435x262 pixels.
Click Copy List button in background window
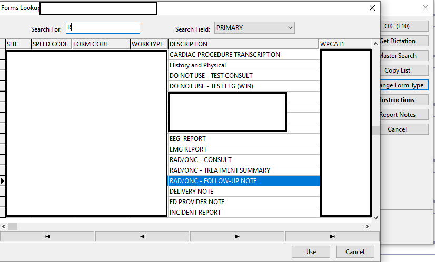(x=404, y=70)
